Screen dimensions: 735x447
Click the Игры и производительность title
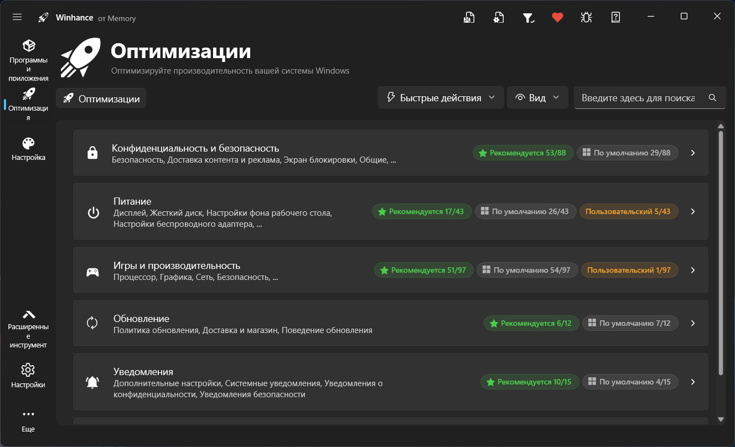click(177, 266)
